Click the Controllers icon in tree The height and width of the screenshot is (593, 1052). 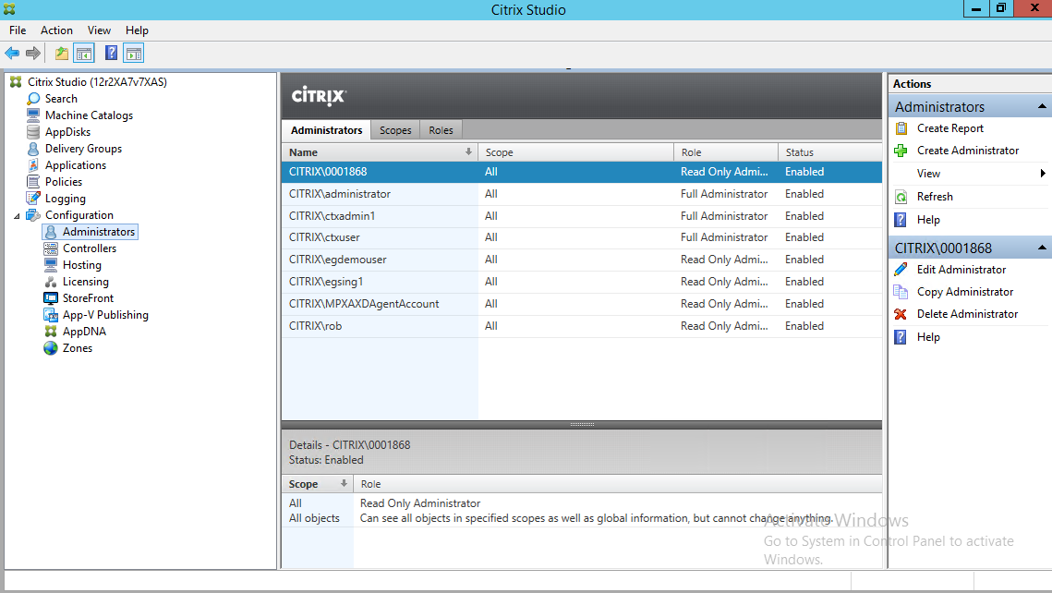pyautogui.click(x=51, y=248)
